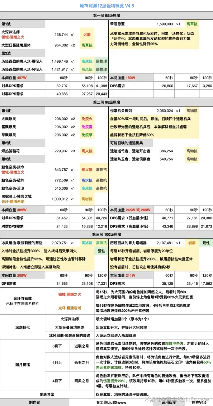Click the blessing name '箭风之月'
The image size is (213, 406).
point(82,381)
